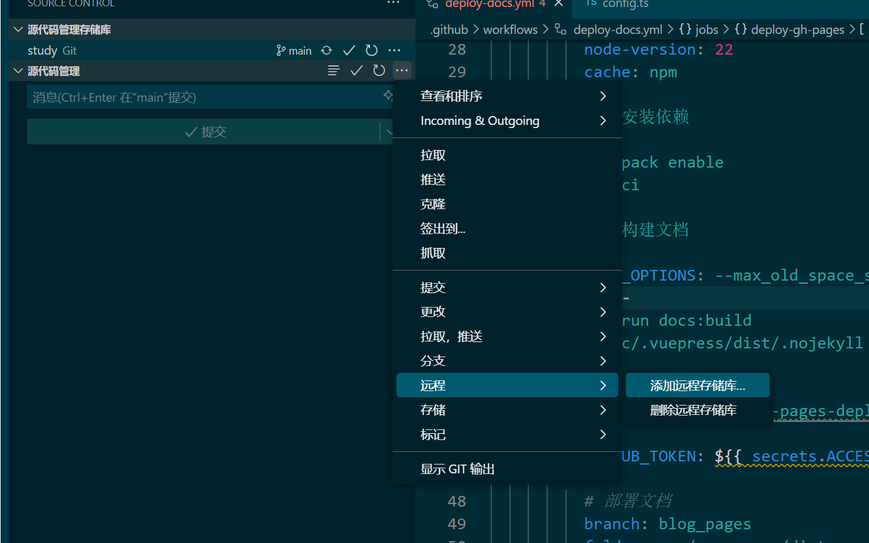Refresh the study Git repository
This screenshot has height=543, width=869.
click(371, 50)
